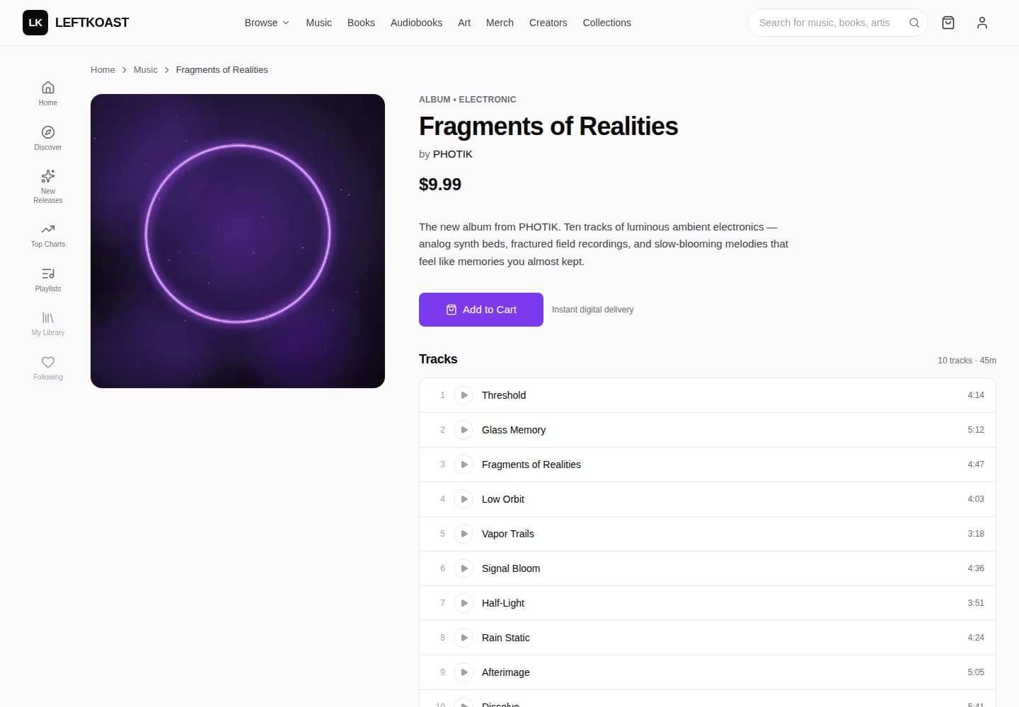Image resolution: width=1019 pixels, height=707 pixels.
Task: Play the track Threshold
Action: pyautogui.click(x=464, y=395)
